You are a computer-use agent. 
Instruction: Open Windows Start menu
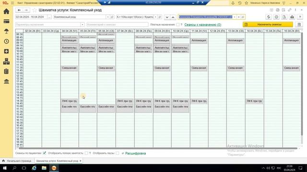coord(5,168)
